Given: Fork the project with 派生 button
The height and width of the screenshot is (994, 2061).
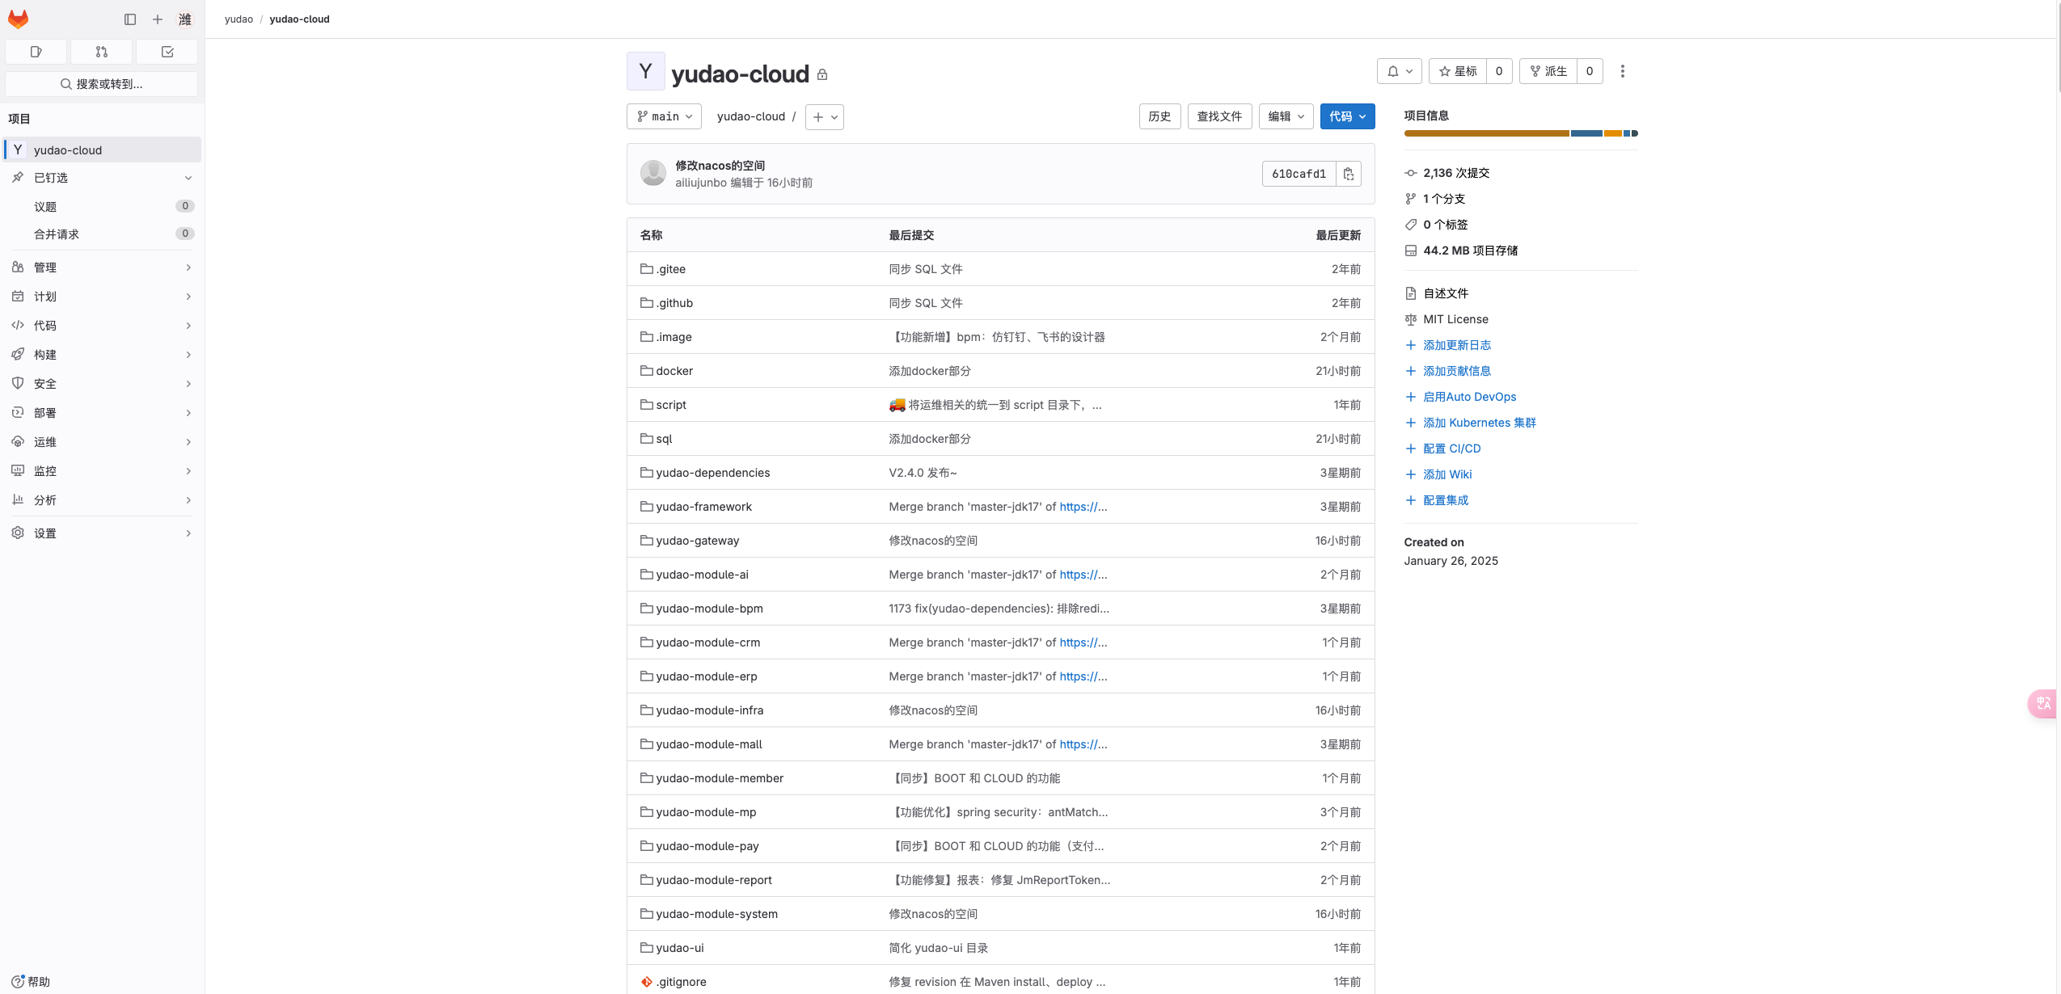Looking at the screenshot, I should (1548, 71).
